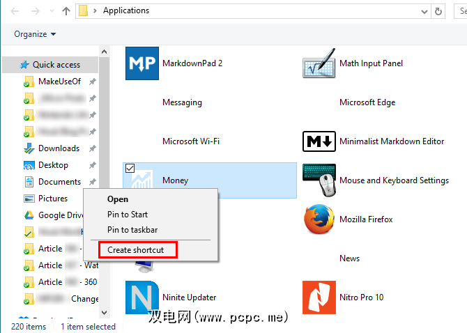This screenshot has width=467, height=333.
Task: Go up one folder level arrow
Action: (x=66, y=11)
